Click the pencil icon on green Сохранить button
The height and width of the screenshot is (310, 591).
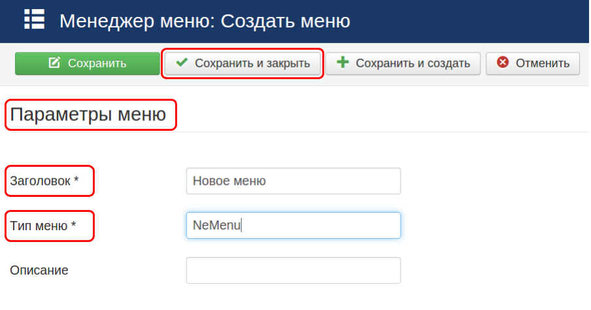click(x=55, y=63)
